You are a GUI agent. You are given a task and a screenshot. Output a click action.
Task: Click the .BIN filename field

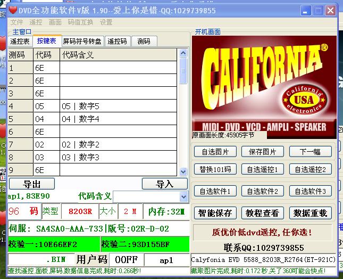point(41,260)
